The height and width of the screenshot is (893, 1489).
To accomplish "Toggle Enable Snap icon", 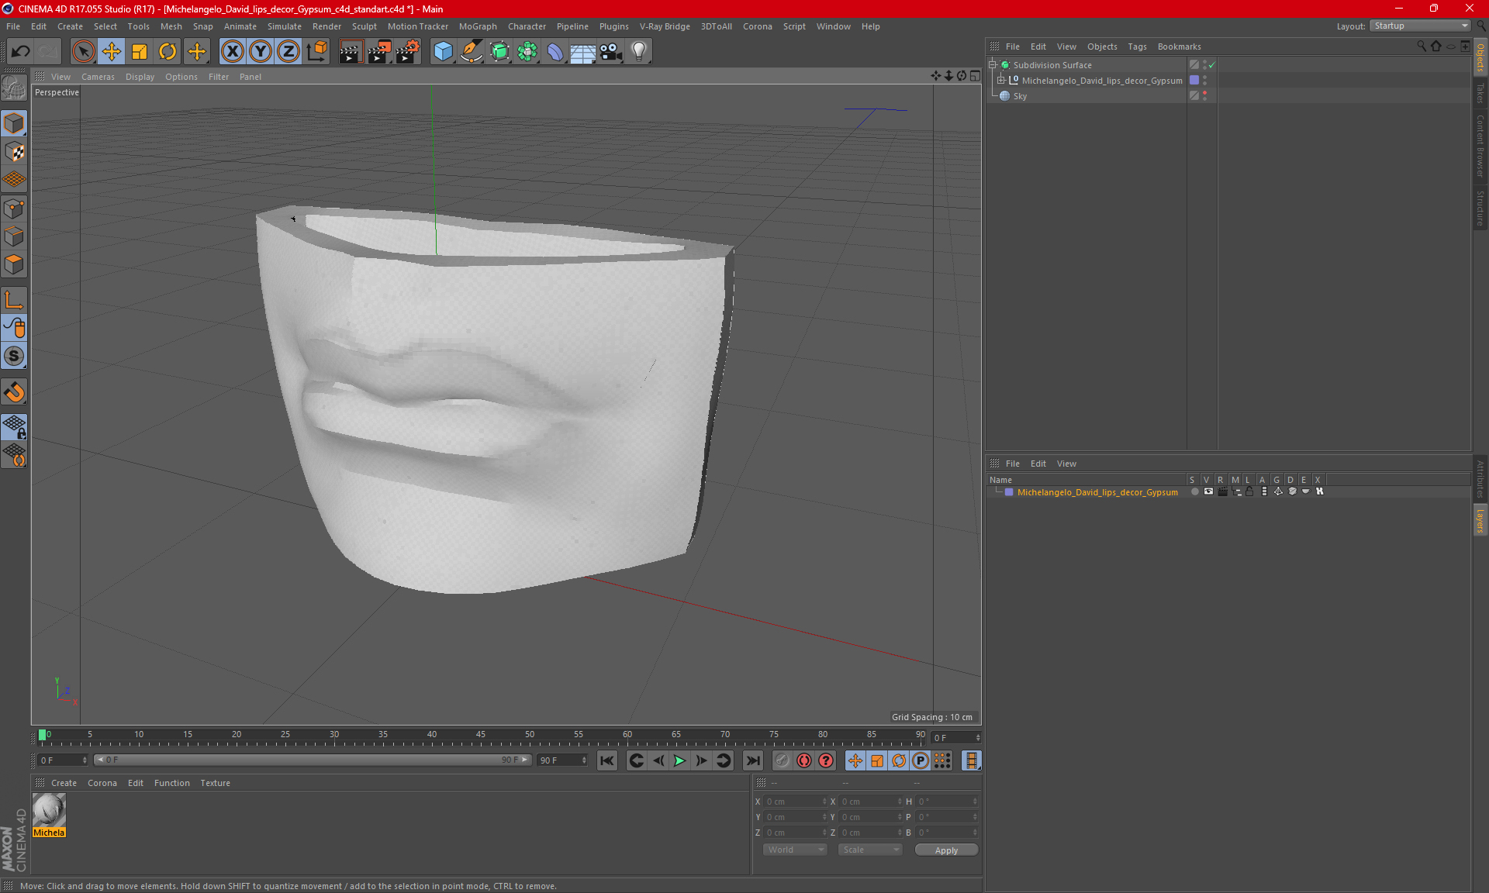I will coord(15,392).
